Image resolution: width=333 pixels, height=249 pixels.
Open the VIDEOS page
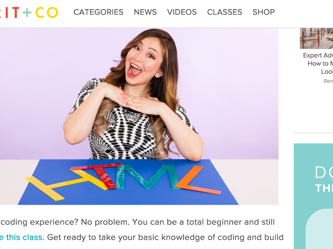pos(182,12)
